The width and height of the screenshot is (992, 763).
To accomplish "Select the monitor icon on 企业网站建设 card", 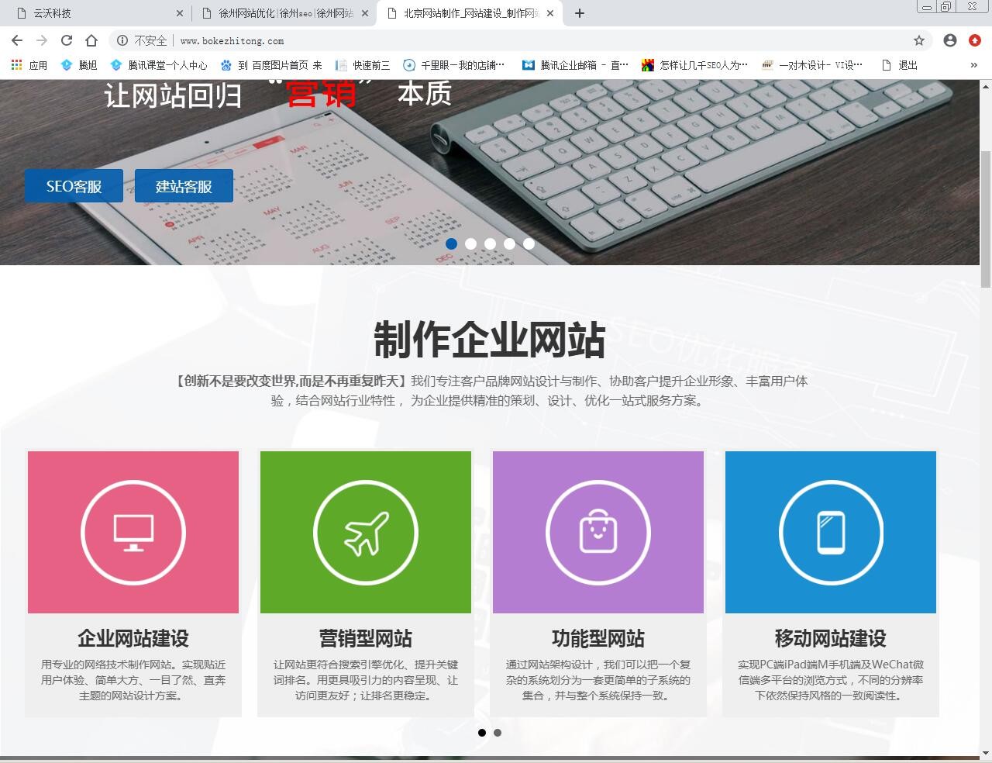I will [133, 532].
